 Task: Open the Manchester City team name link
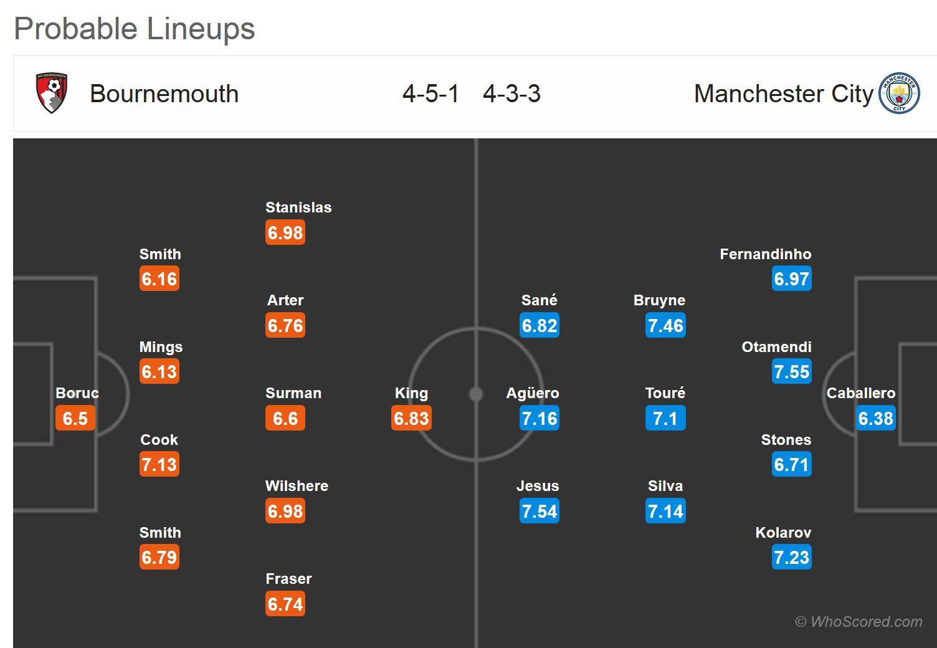tap(783, 94)
